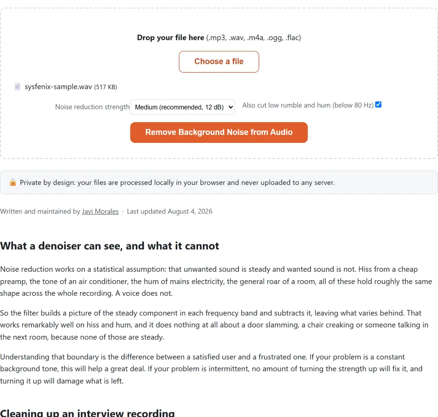Screen dimensions: 438x417
Task: Open the Noise reduction strength dropdown
Action: tap(182, 107)
